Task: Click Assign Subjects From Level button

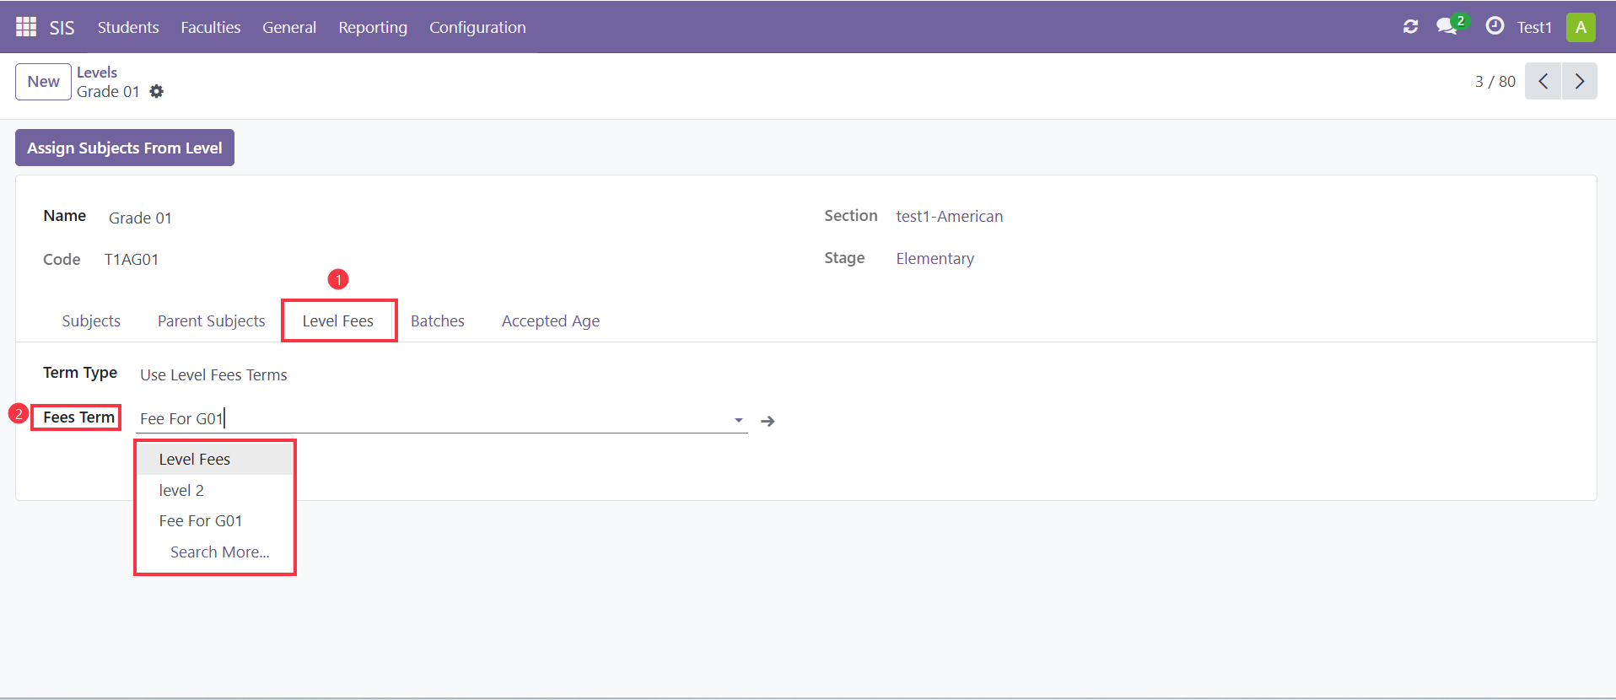Action: pyautogui.click(x=125, y=148)
